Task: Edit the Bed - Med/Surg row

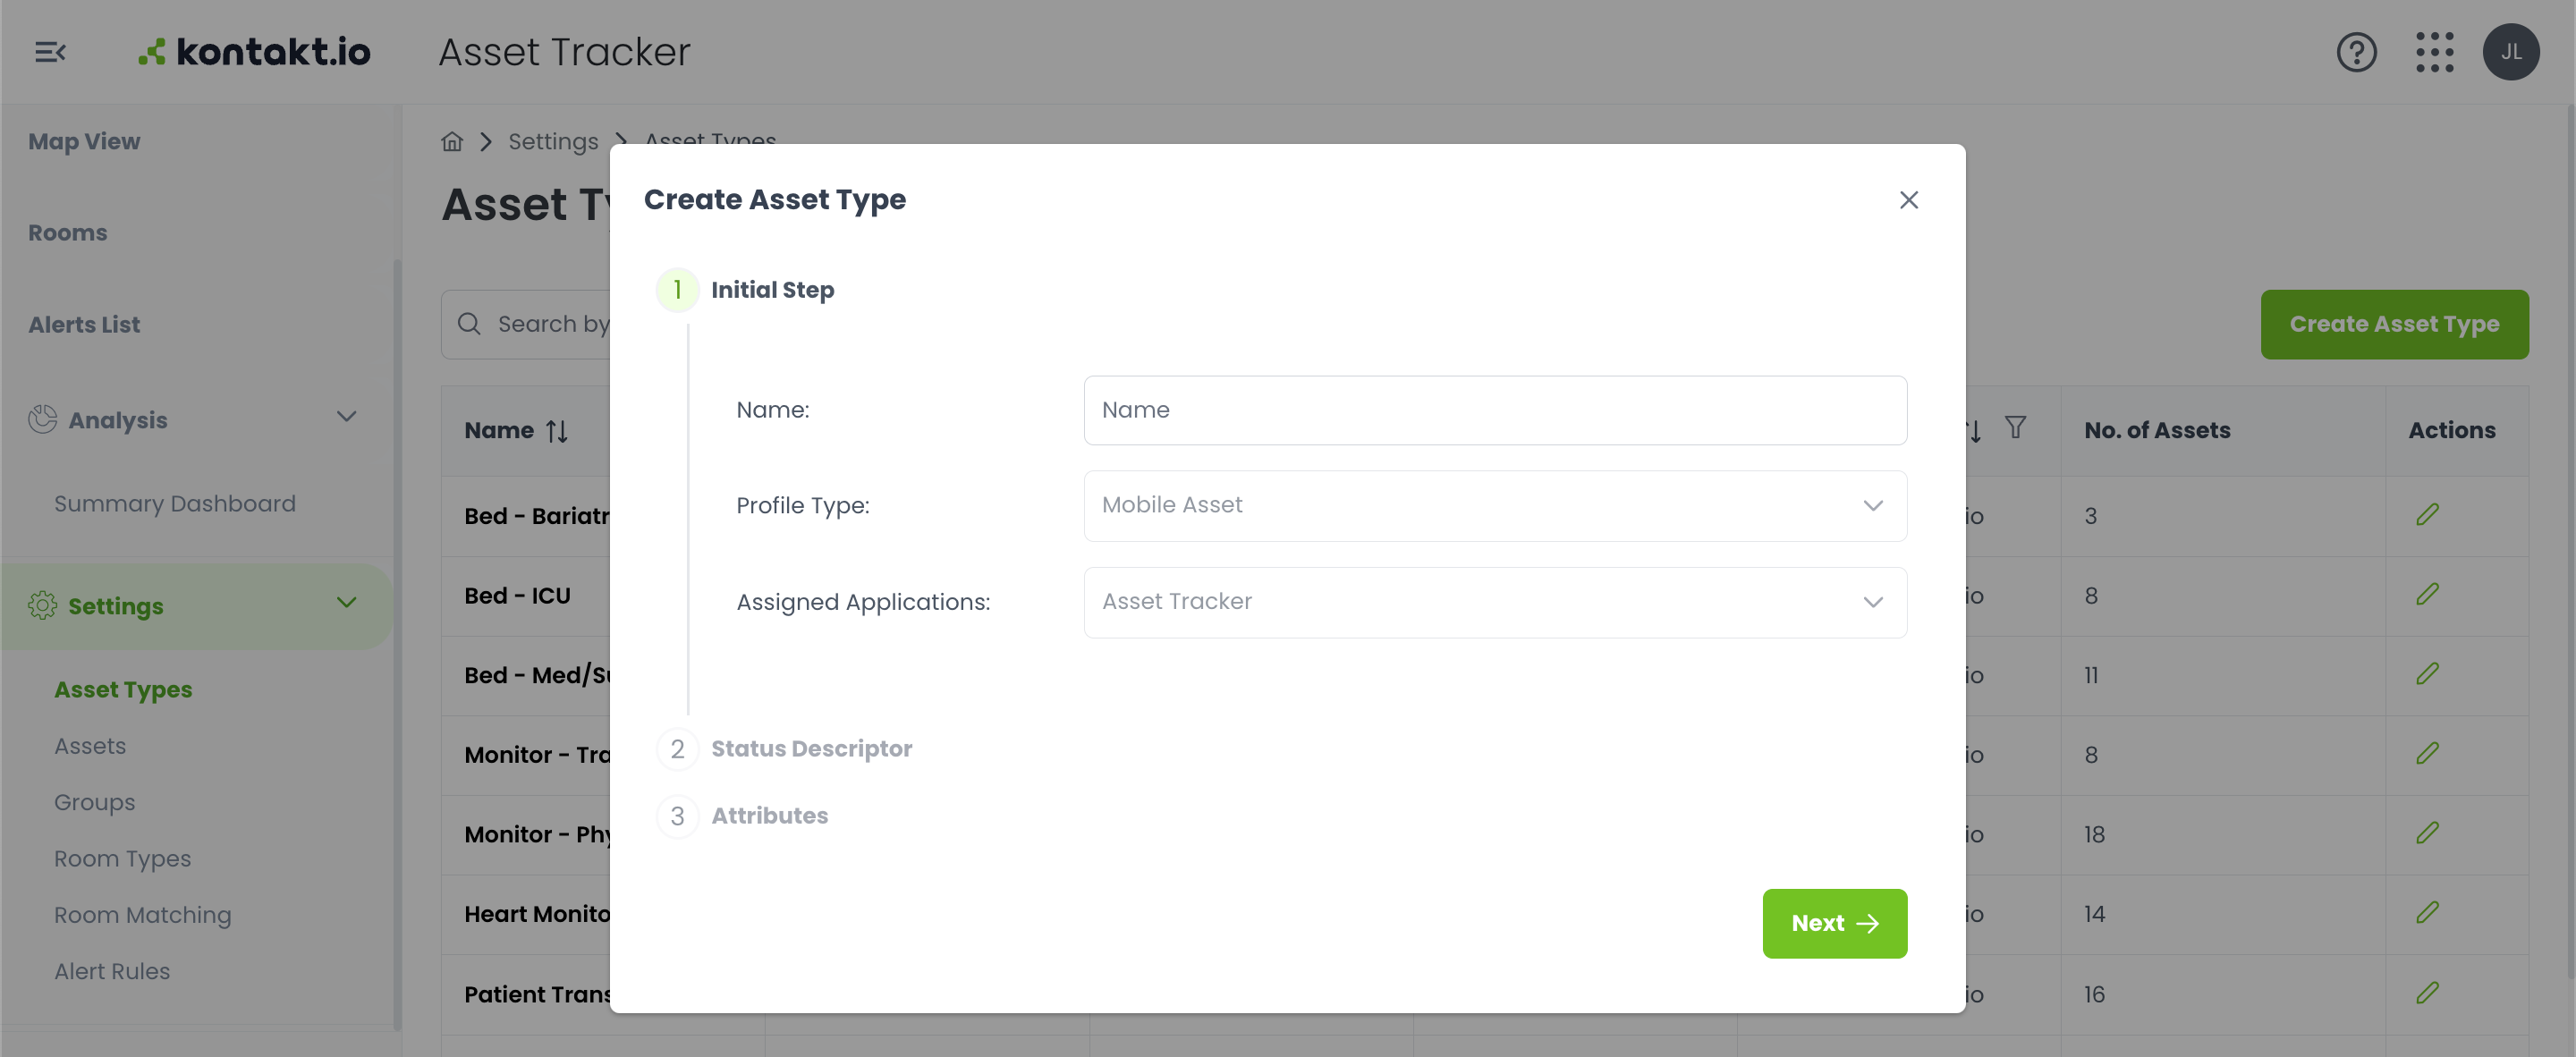Action: click(x=2427, y=674)
